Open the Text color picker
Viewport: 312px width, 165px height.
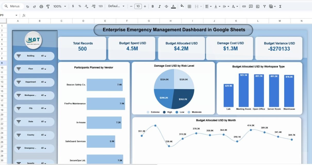[173, 6]
